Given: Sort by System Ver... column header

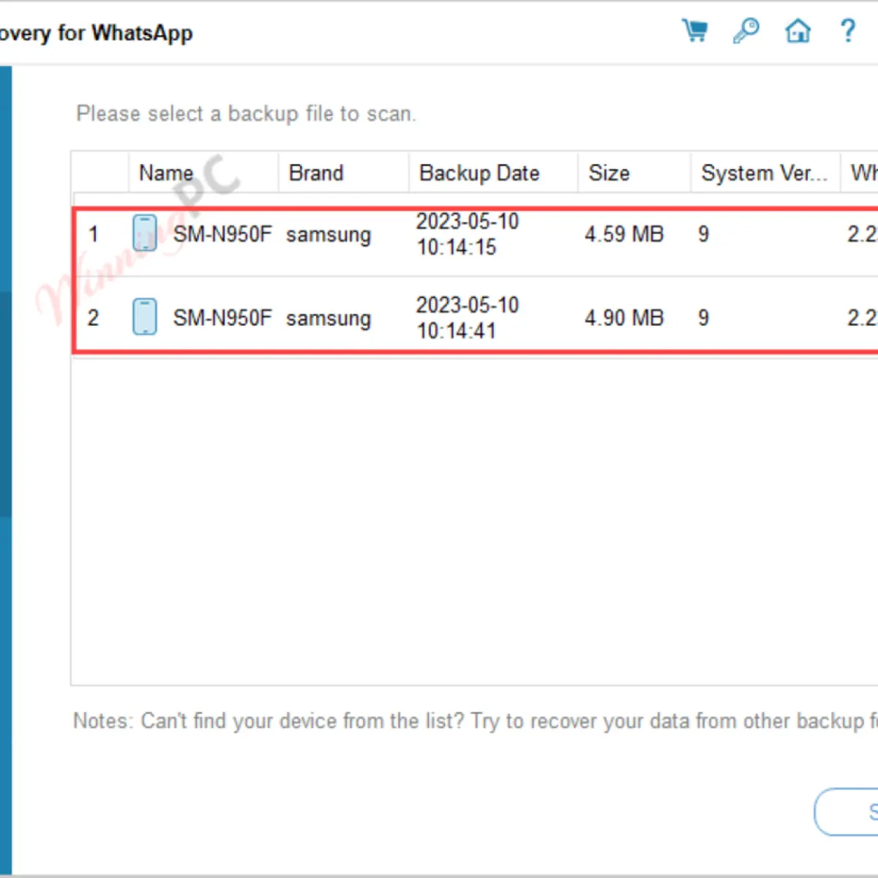Looking at the screenshot, I should [765, 173].
